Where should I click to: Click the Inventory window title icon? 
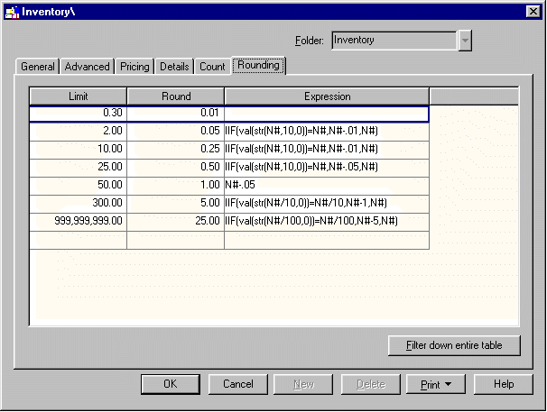[12, 13]
